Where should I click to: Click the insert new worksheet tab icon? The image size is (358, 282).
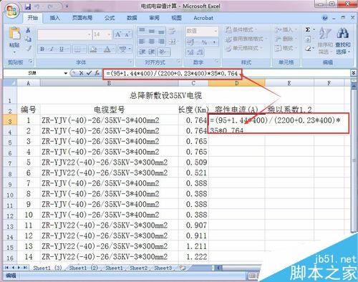[x=183, y=268]
